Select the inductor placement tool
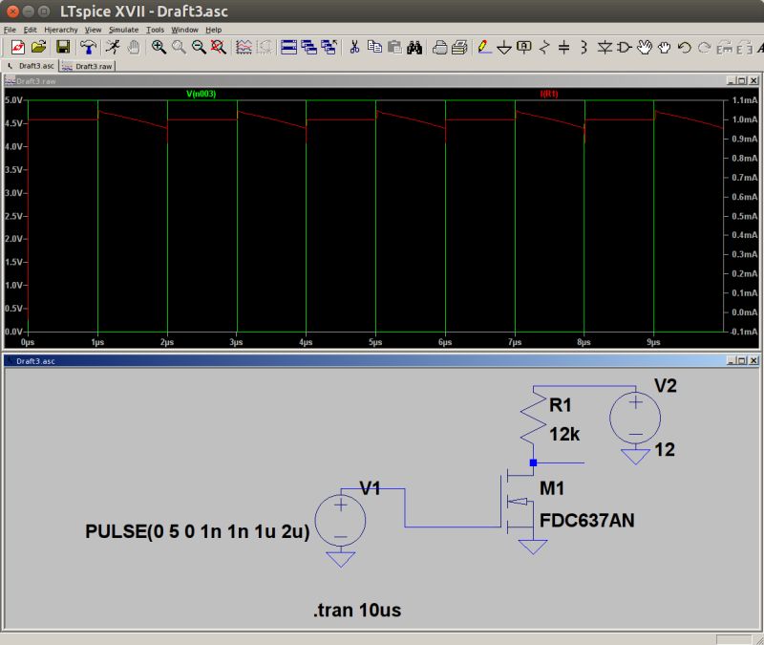Viewport: 764px width, 645px height. pyautogui.click(x=582, y=45)
